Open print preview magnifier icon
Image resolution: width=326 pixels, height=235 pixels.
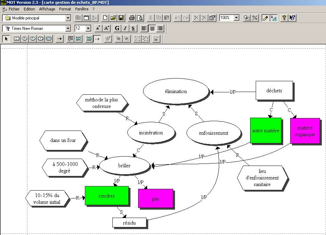(140, 18)
